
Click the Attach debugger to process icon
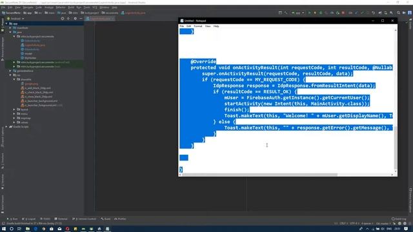point(337,13)
